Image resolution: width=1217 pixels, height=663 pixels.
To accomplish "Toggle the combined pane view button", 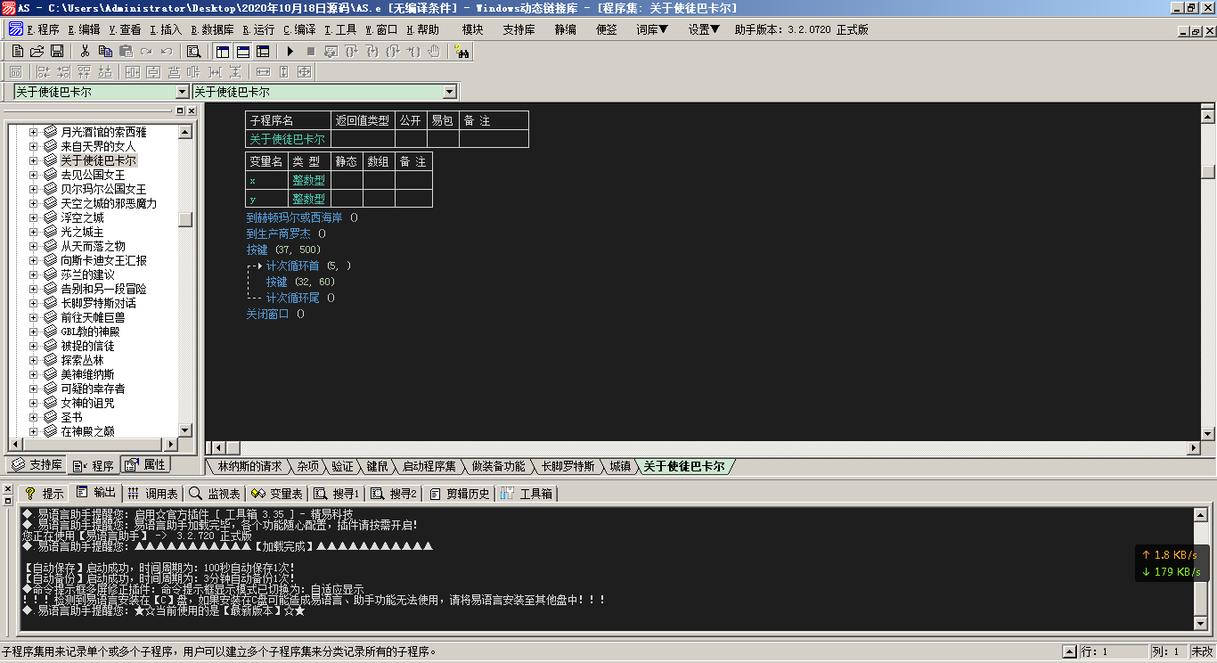I will (262, 52).
